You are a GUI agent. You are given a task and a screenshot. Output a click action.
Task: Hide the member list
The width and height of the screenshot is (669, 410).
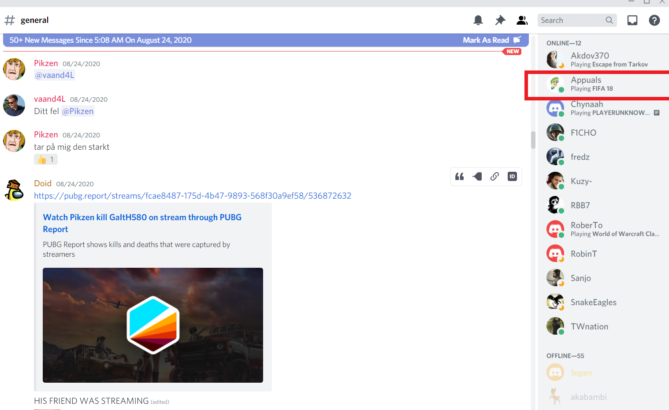pos(522,20)
